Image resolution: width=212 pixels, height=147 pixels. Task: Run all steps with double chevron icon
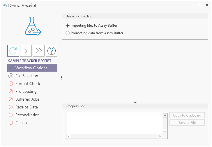(39, 51)
